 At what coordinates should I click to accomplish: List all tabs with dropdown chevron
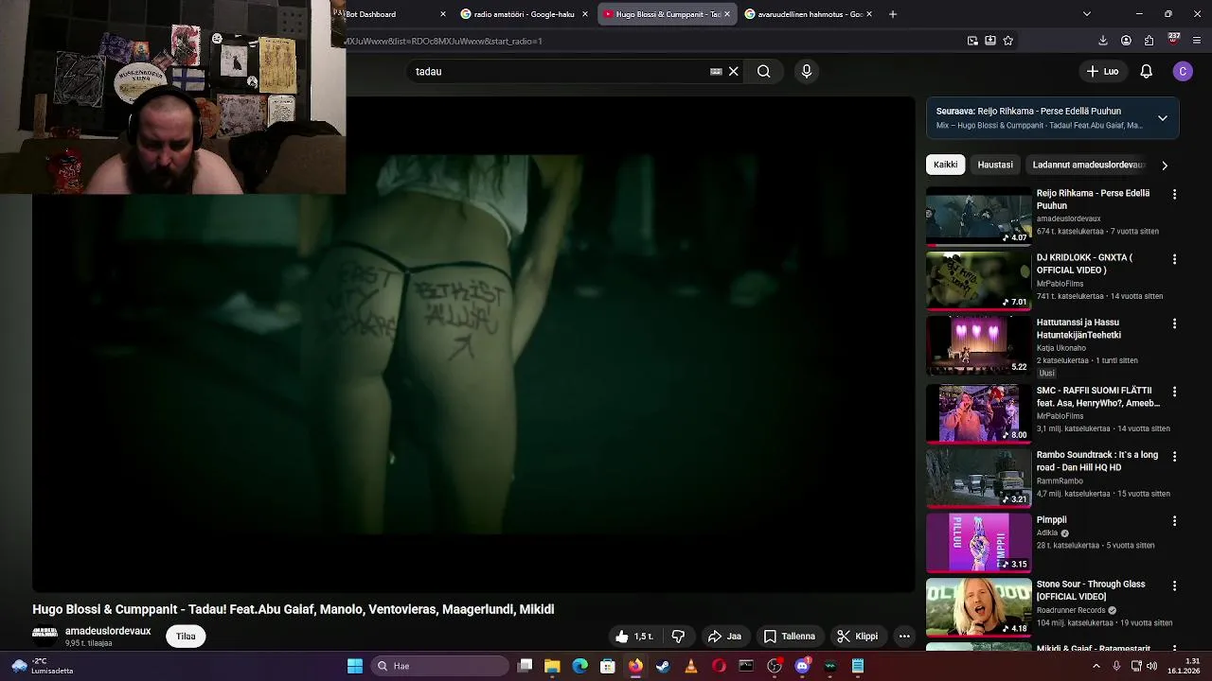pyautogui.click(x=1086, y=14)
